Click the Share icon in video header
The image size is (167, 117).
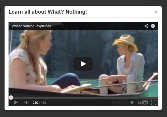146,26
